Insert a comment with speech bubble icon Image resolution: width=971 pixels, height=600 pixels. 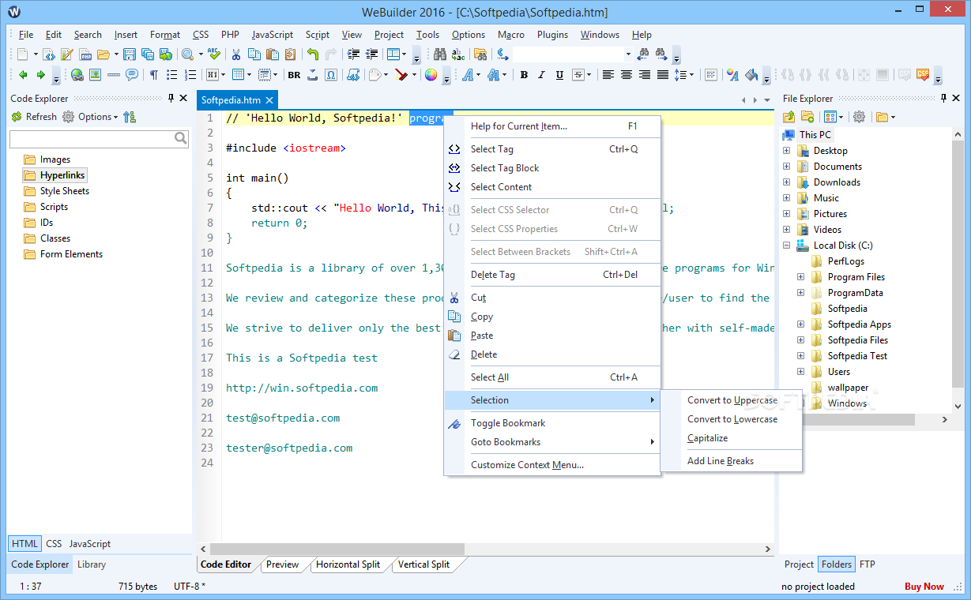[131, 75]
